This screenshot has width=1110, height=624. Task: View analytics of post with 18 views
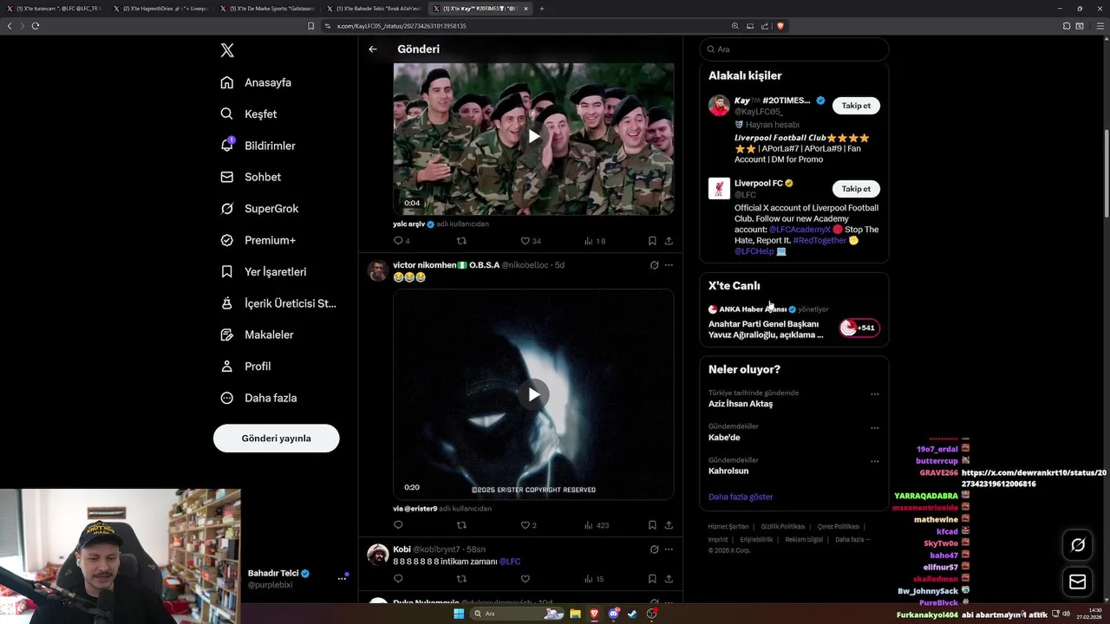pos(595,241)
